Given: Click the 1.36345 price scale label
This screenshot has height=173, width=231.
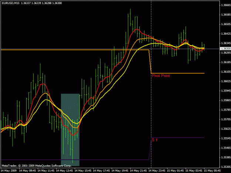Looking at the screenshot, I should pos(226,43).
